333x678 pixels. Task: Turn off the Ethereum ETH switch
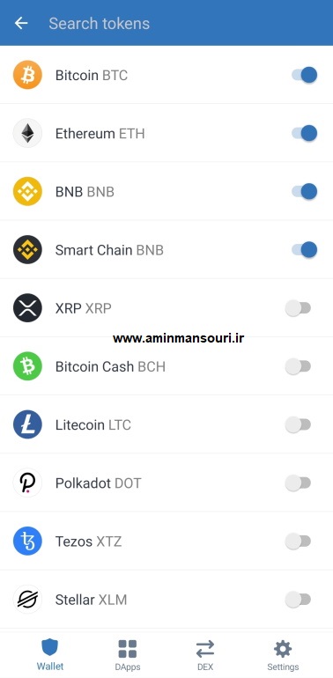(305, 133)
